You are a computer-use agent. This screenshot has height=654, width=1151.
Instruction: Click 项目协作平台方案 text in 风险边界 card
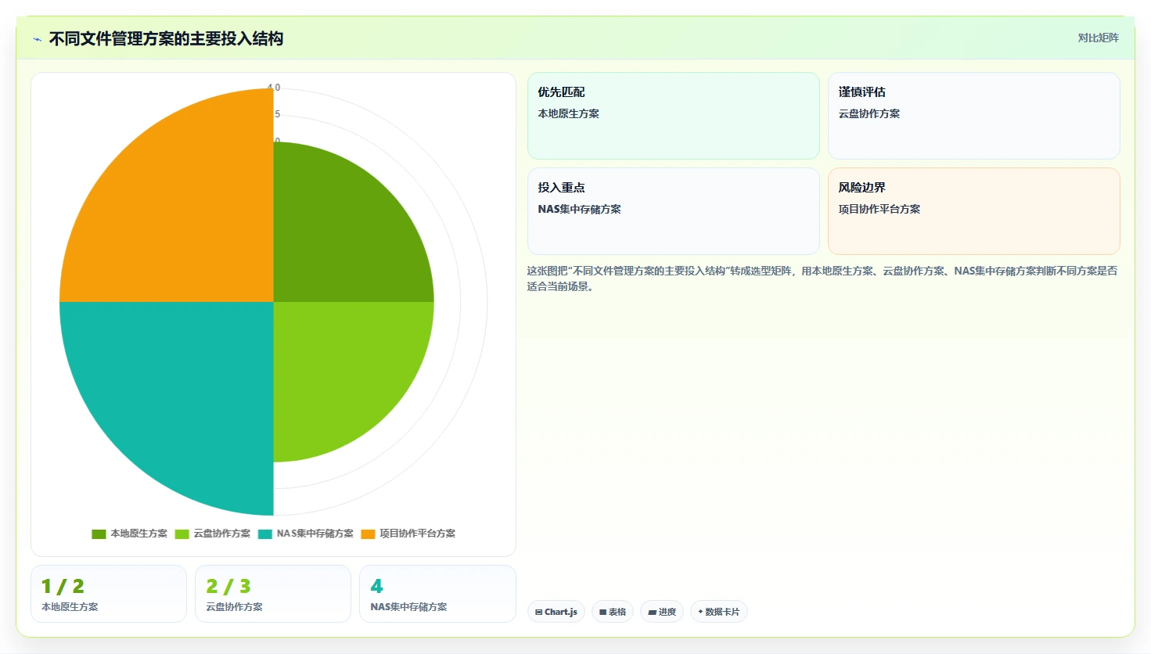click(x=879, y=209)
